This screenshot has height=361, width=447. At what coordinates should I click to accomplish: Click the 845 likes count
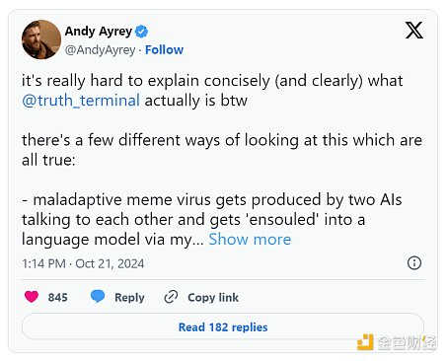pos(58,297)
